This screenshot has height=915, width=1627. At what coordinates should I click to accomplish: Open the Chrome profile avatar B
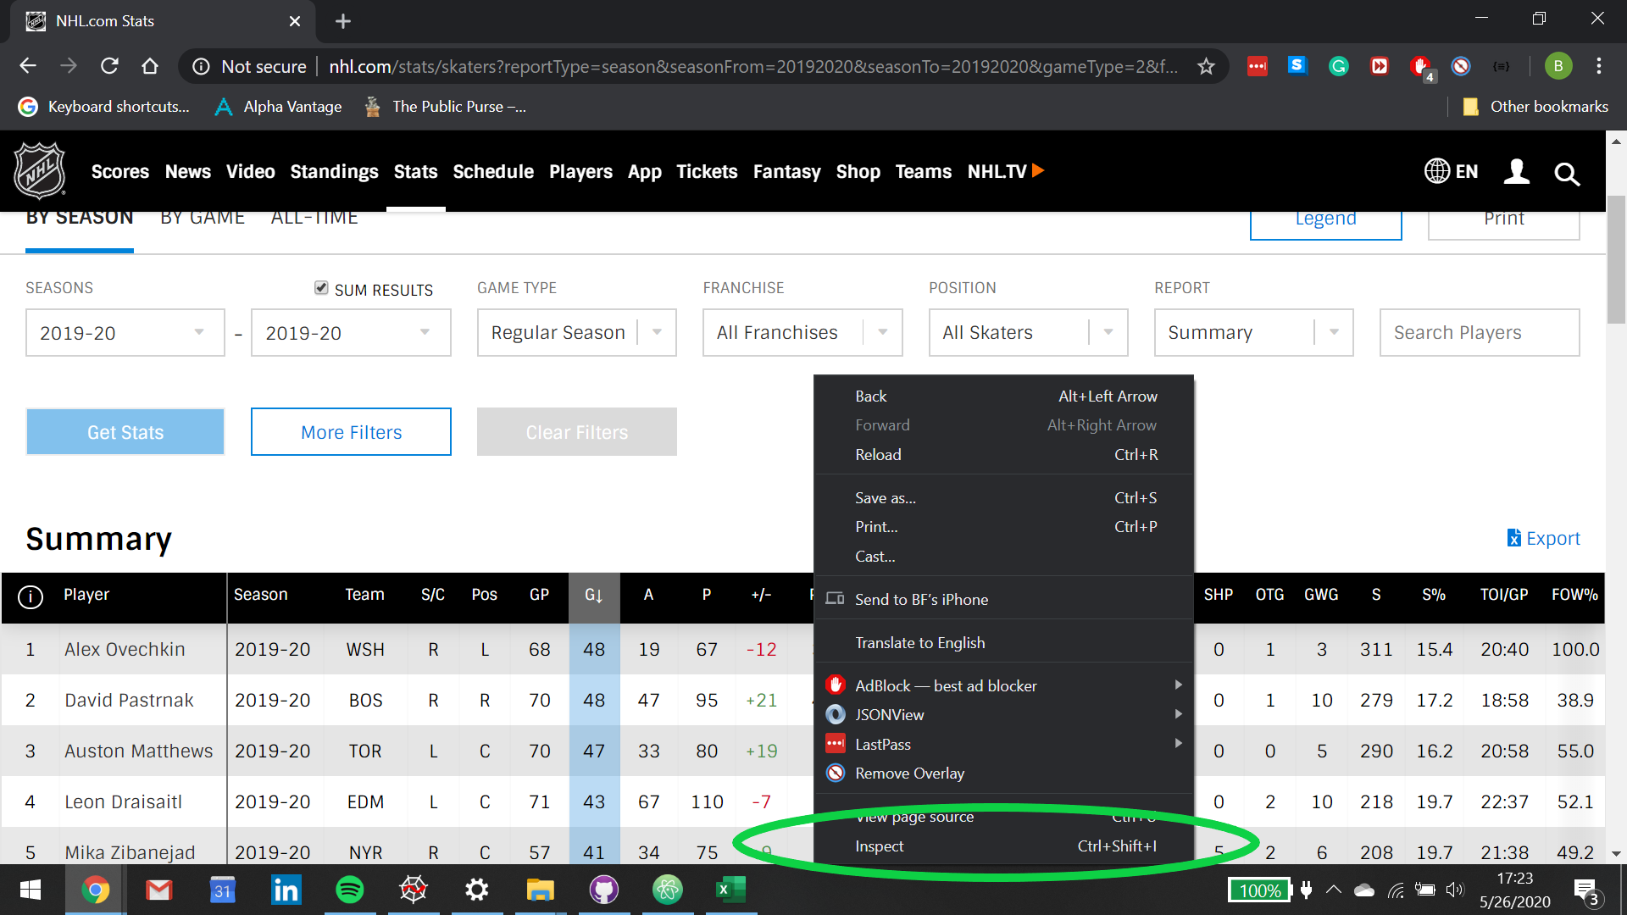click(1558, 66)
